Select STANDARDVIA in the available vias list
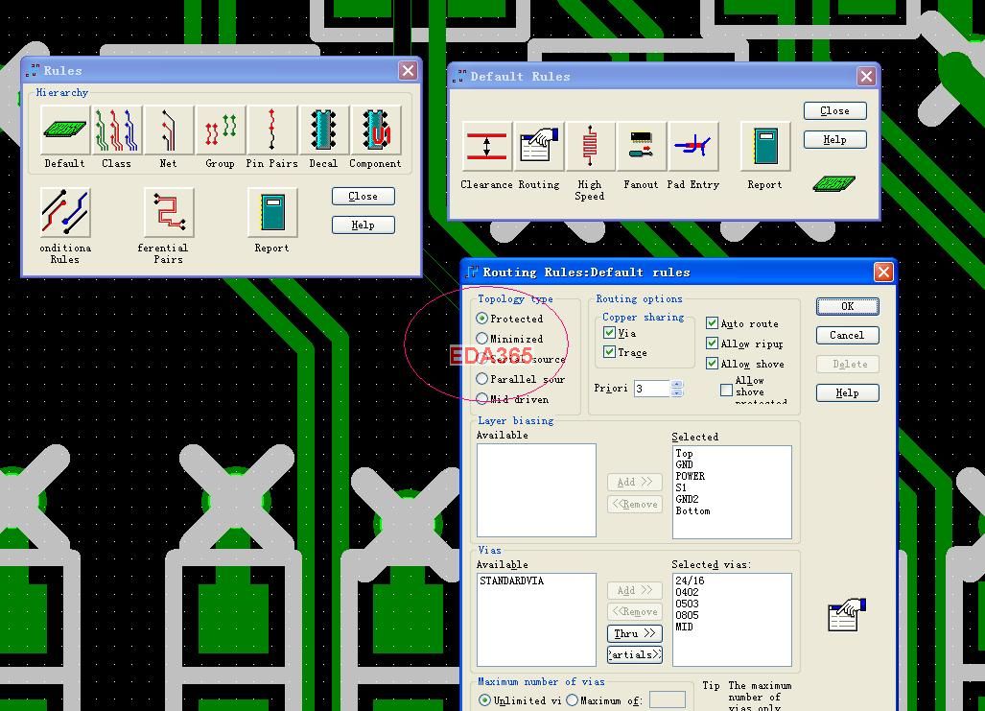Screen dimensions: 985x711 512,581
